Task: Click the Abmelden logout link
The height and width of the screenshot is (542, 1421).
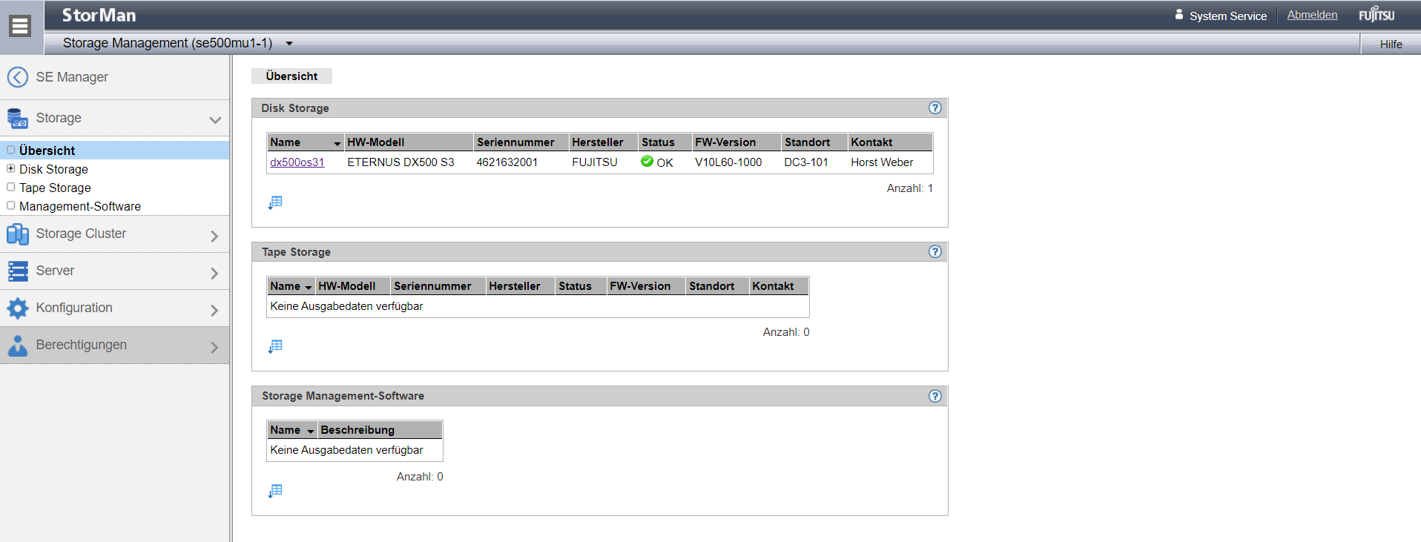Action: [x=1312, y=15]
